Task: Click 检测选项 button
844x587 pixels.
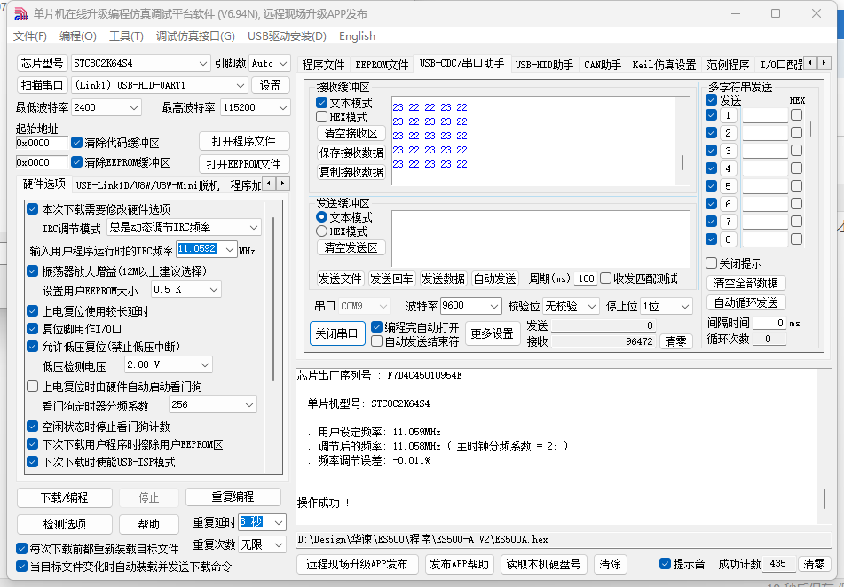Action: click(65, 525)
